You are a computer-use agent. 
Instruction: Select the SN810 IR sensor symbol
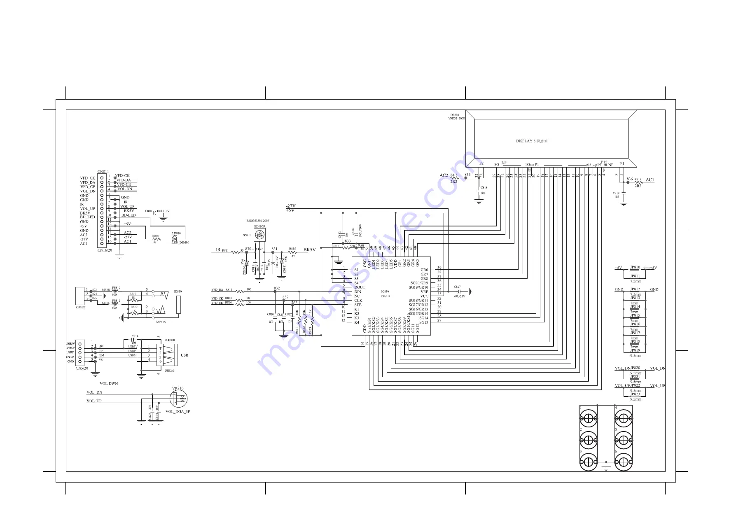coord(259,235)
